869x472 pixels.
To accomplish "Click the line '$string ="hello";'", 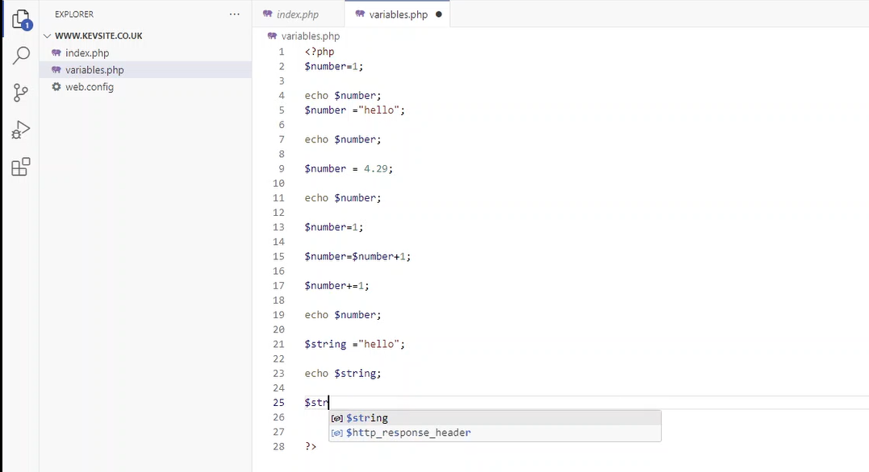I will coord(355,344).
